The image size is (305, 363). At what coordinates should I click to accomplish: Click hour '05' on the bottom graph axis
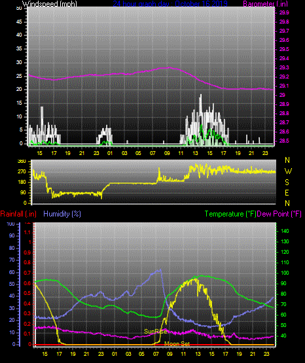click(141, 354)
